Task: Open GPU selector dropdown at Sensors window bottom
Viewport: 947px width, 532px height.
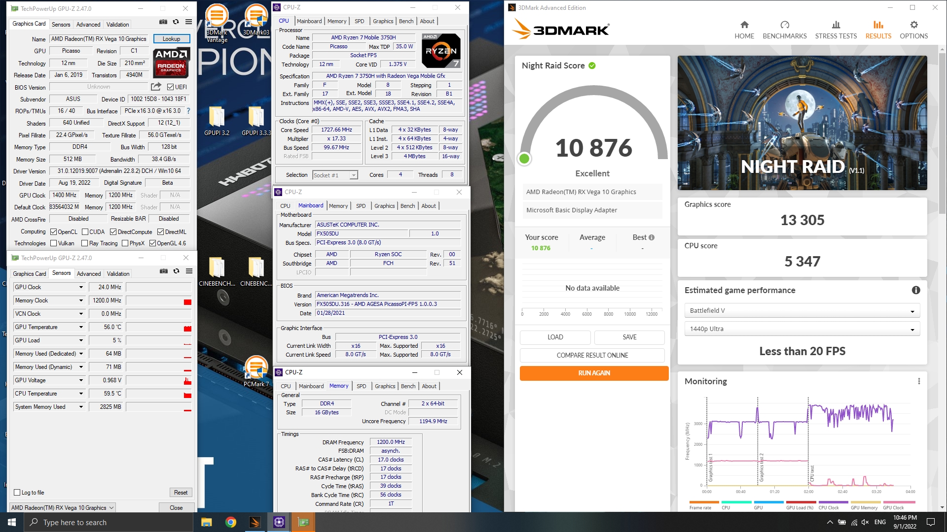Action: tap(62, 508)
